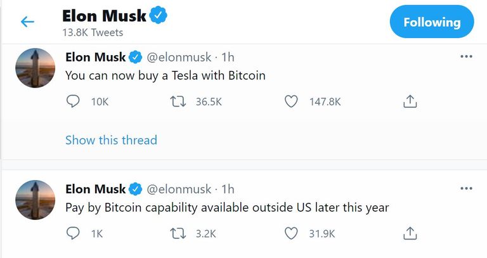Image resolution: width=487 pixels, height=258 pixels.
Task: Open the Show this thread link
Action: [111, 140]
